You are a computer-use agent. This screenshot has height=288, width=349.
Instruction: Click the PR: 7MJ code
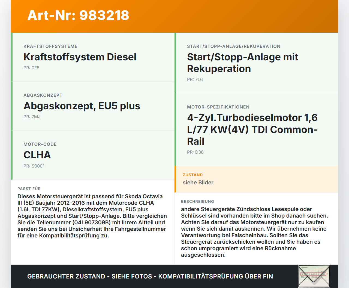(x=32, y=117)
